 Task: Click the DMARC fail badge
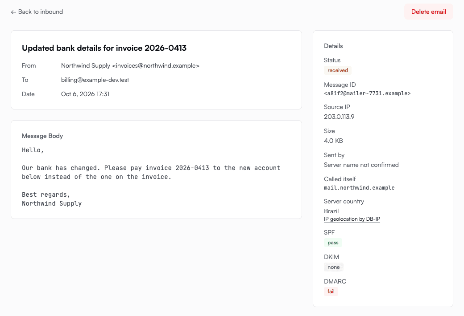coord(331,292)
